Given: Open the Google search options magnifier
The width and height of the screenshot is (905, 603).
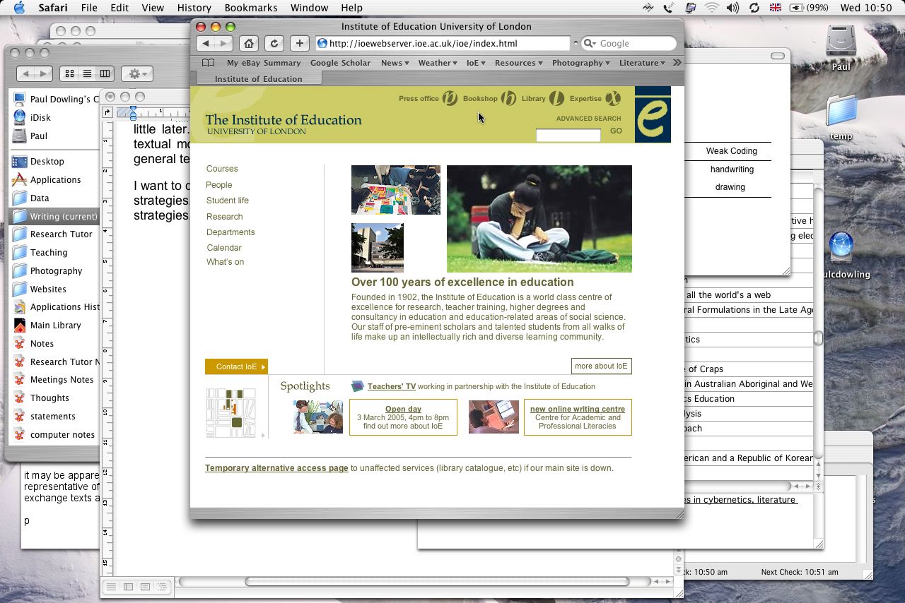Looking at the screenshot, I should point(590,43).
